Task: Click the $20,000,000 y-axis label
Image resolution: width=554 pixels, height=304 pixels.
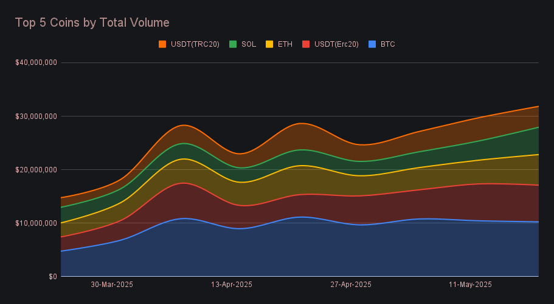Action: point(36,169)
